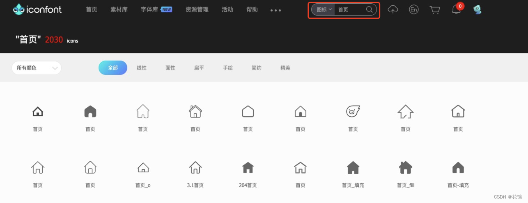The image size is (528, 203).
Task: Open the 资源管理 menu
Action: [197, 9]
